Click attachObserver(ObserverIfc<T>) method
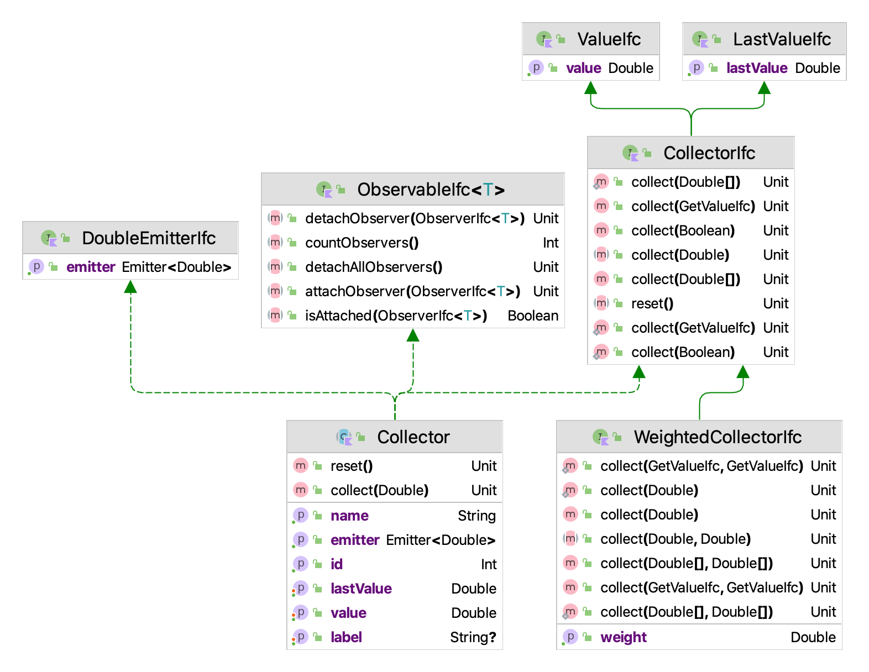Screen dimensions: 869x672 point(413,291)
